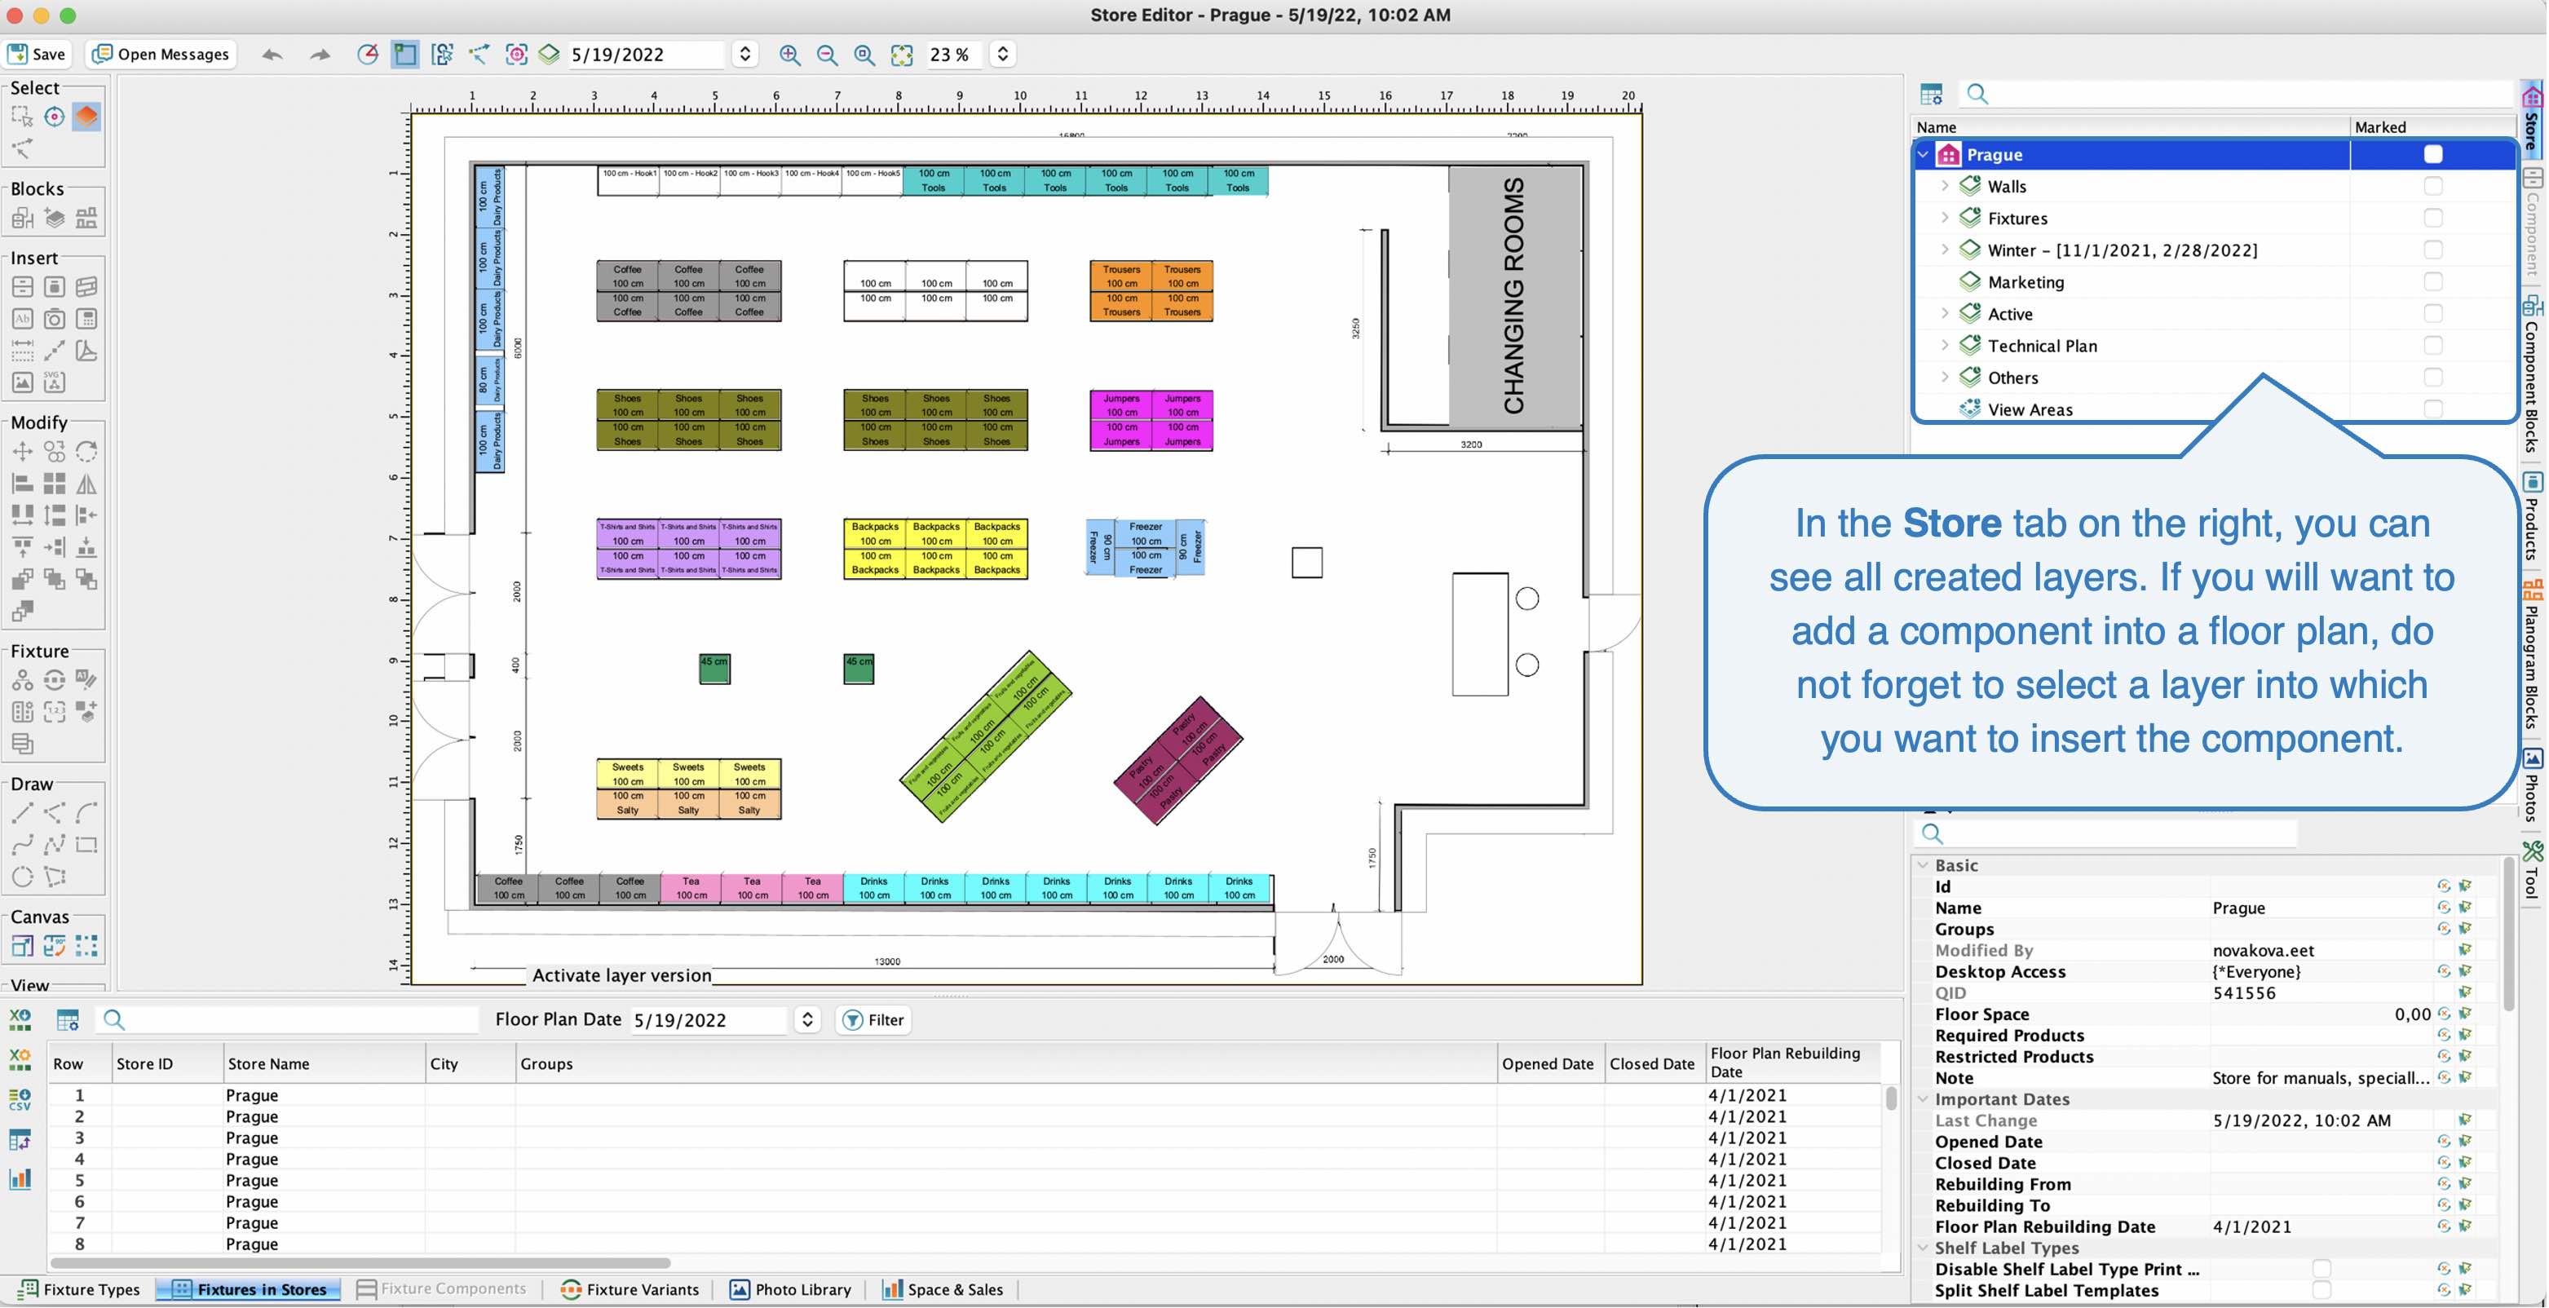Click the CSV export icon

click(20, 1099)
